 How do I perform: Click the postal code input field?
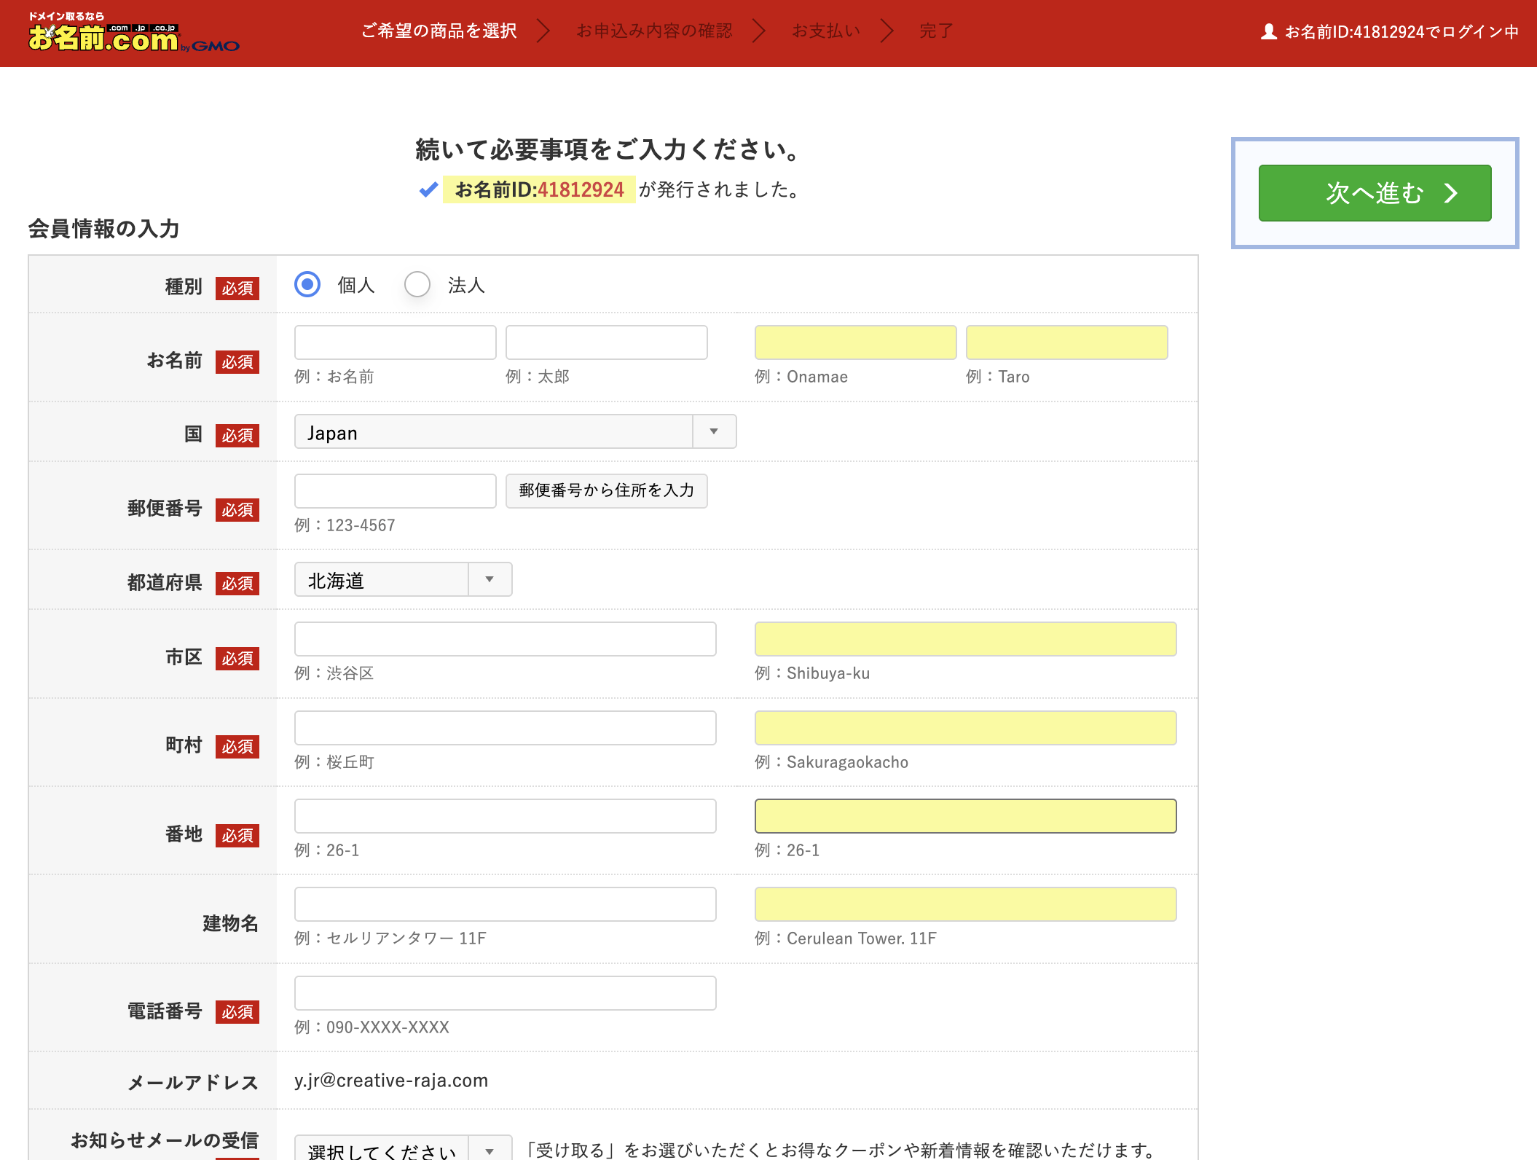[x=395, y=490]
